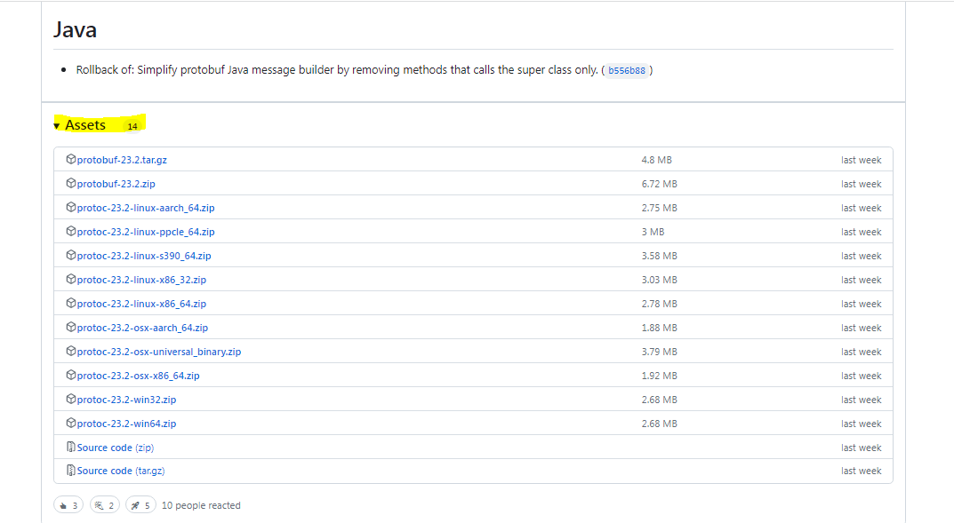Viewport: 954px width, 523px height.
Task: Click 'last week' in Source code (zip) row
Action: [861, 448]
